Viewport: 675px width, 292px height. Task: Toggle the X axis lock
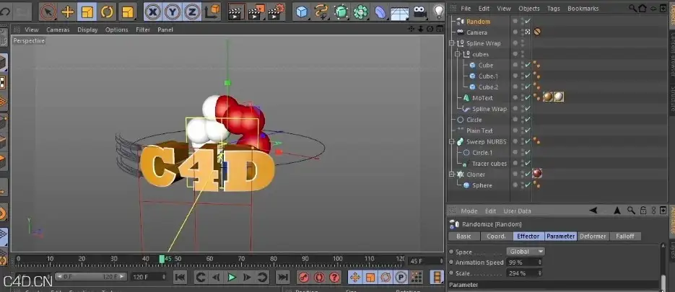(152, 12)
